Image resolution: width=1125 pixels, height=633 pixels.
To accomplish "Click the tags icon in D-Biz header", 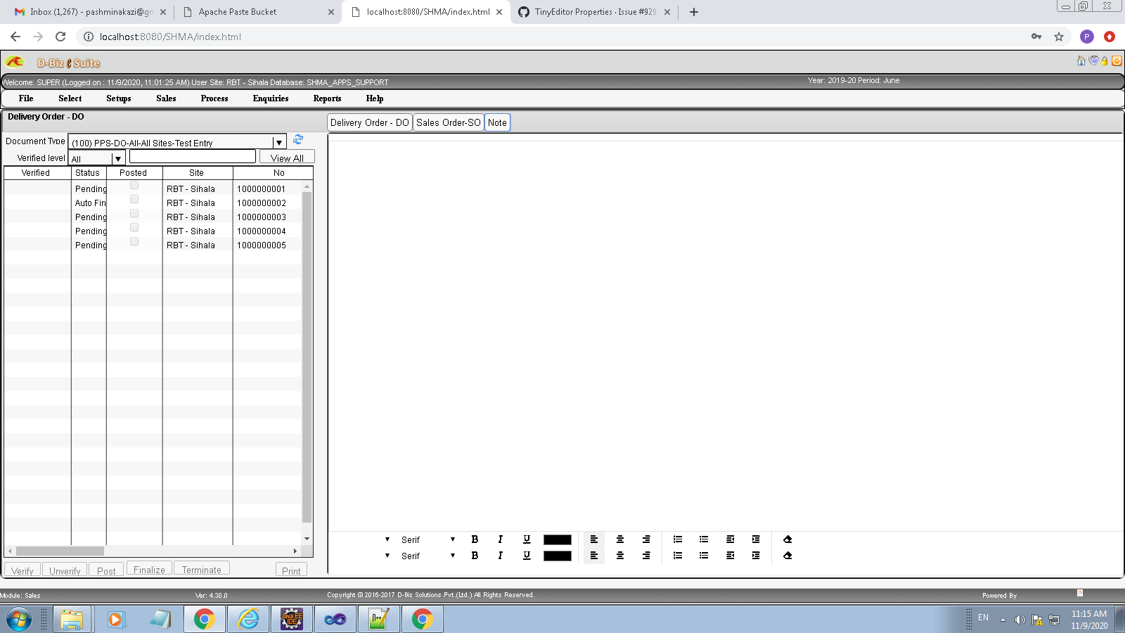I will 1093,61.
